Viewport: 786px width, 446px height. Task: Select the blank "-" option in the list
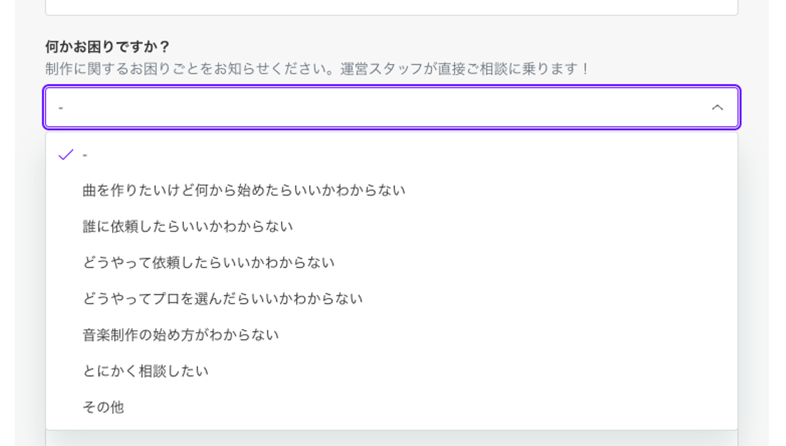click(x=85, y=155)
